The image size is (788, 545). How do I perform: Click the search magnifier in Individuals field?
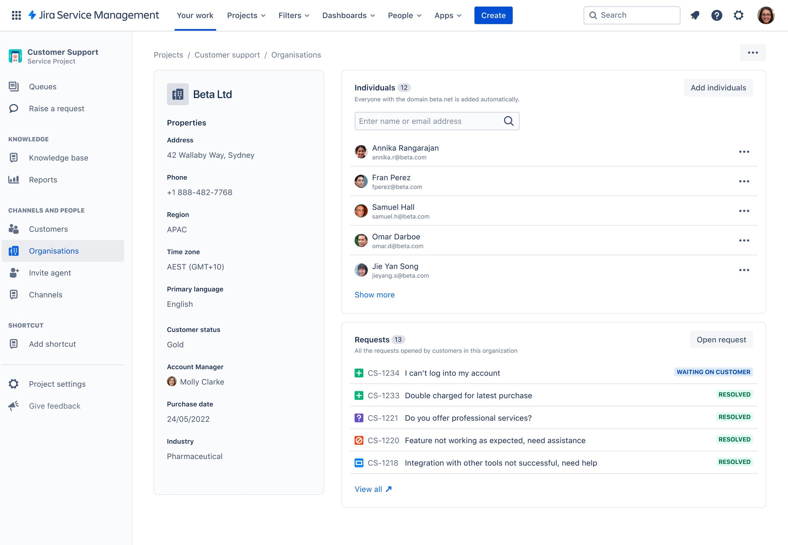pos(508,121)
